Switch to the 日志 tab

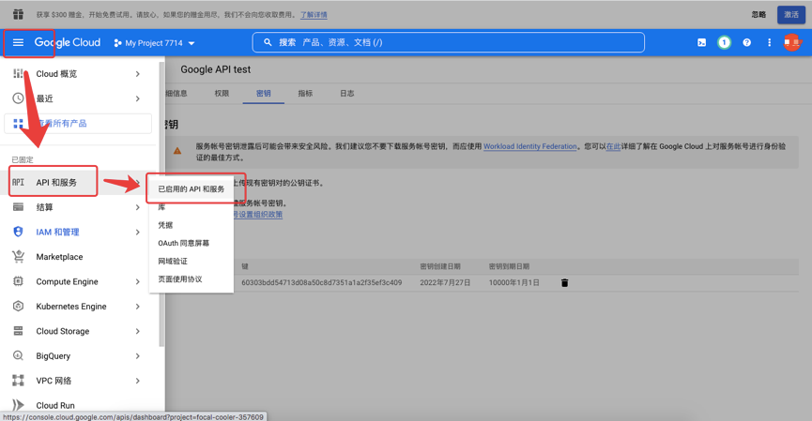click(x=347, y=93)
